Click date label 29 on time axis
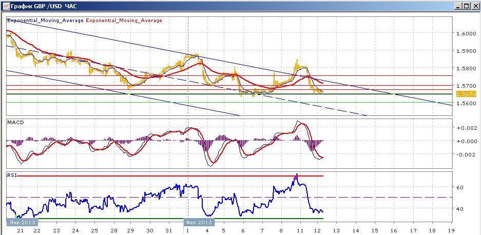 click(x=131, y=230)
